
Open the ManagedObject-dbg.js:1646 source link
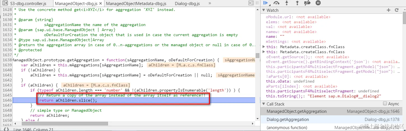click(373, 111)
